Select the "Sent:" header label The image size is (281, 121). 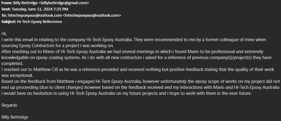(7, 9)
